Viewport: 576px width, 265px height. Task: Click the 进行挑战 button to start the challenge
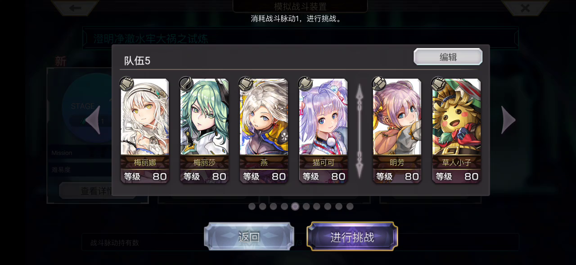[352, 237]
